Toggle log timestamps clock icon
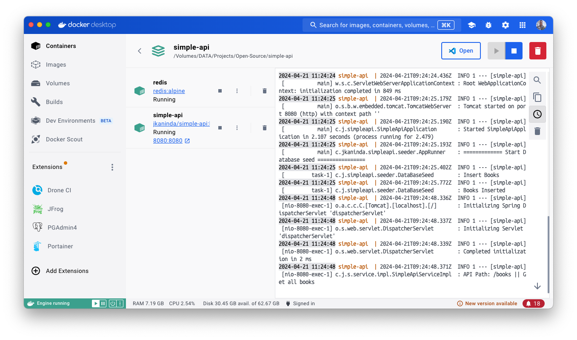The height and width of the screenshot is (340, 577). pos(537,114)
